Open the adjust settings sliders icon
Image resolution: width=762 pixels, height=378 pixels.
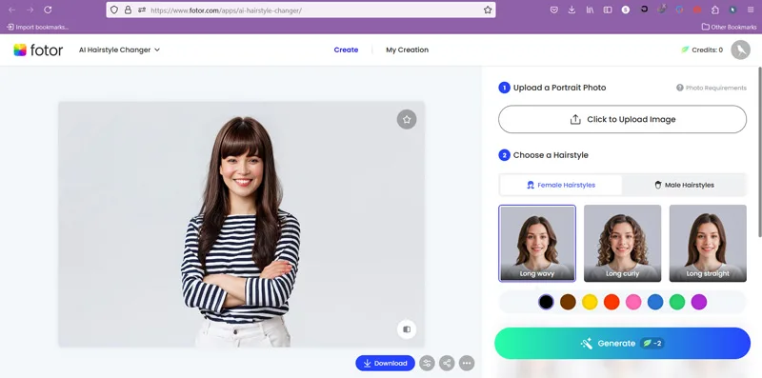pyautogui.click(x=427, y=363)
